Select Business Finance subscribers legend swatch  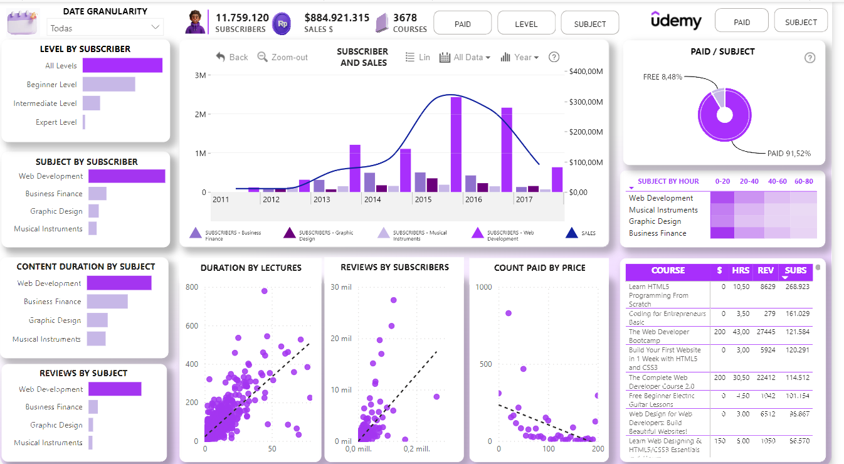[195, 233]
